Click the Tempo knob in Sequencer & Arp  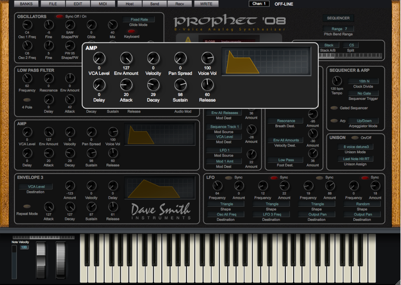point(337,82)
